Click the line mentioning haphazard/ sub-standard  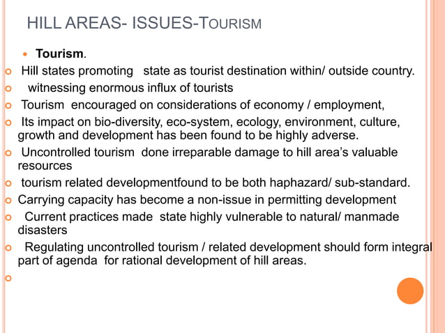[216, 183]
